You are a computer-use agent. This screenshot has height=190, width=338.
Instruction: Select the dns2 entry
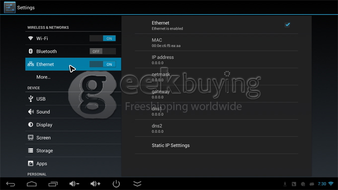(x=216, y=128)
